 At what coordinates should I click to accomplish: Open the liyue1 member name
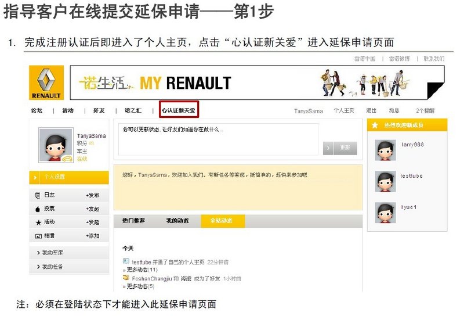pyautogui.click(x=408, y=207)
